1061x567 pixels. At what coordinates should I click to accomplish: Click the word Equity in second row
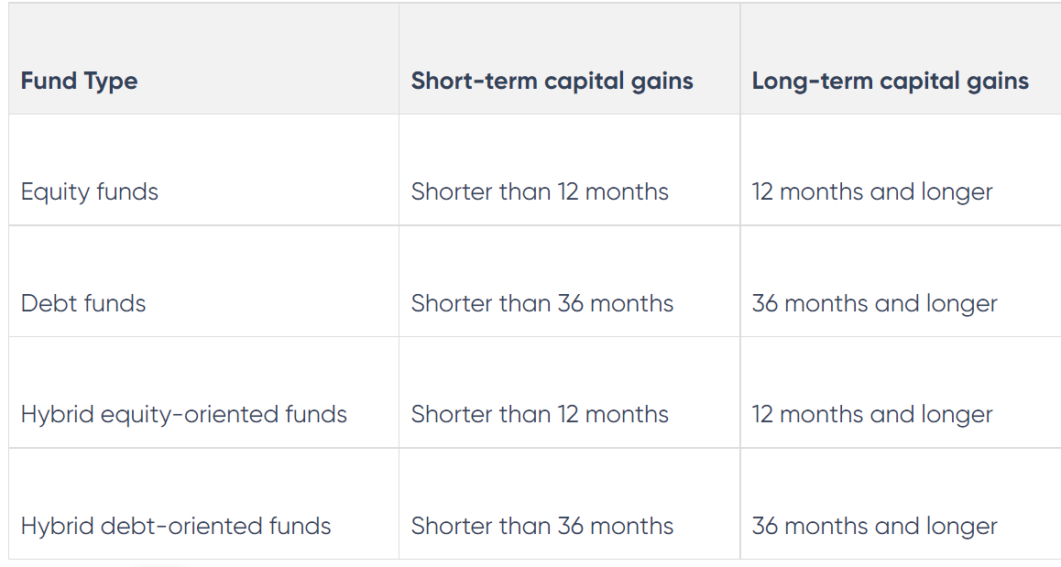click(x=56, y=191)
